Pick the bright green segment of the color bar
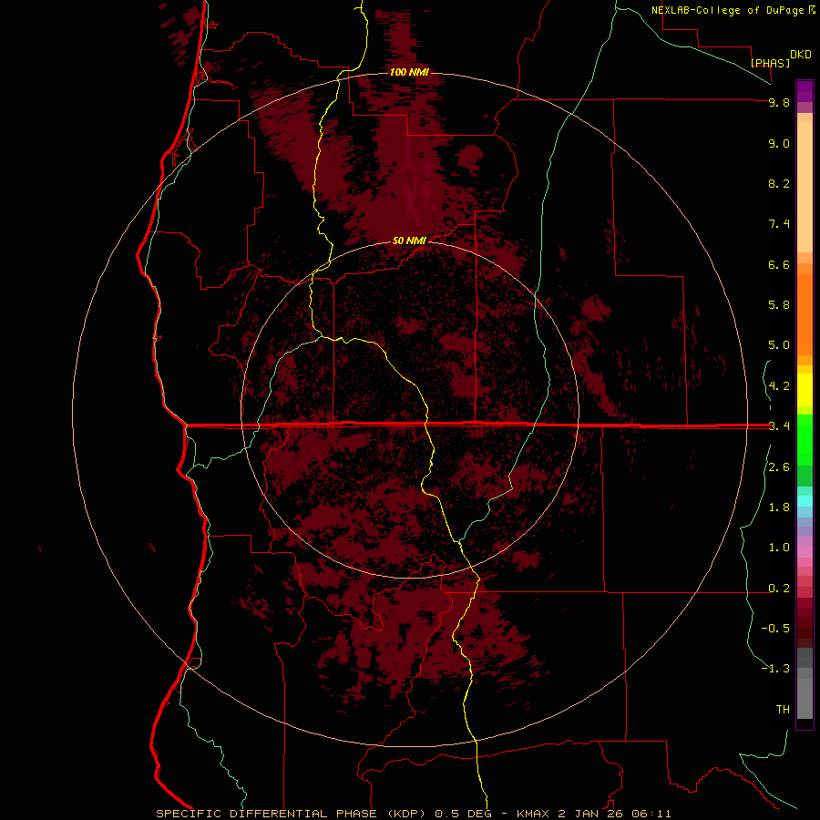 [805, 439]
